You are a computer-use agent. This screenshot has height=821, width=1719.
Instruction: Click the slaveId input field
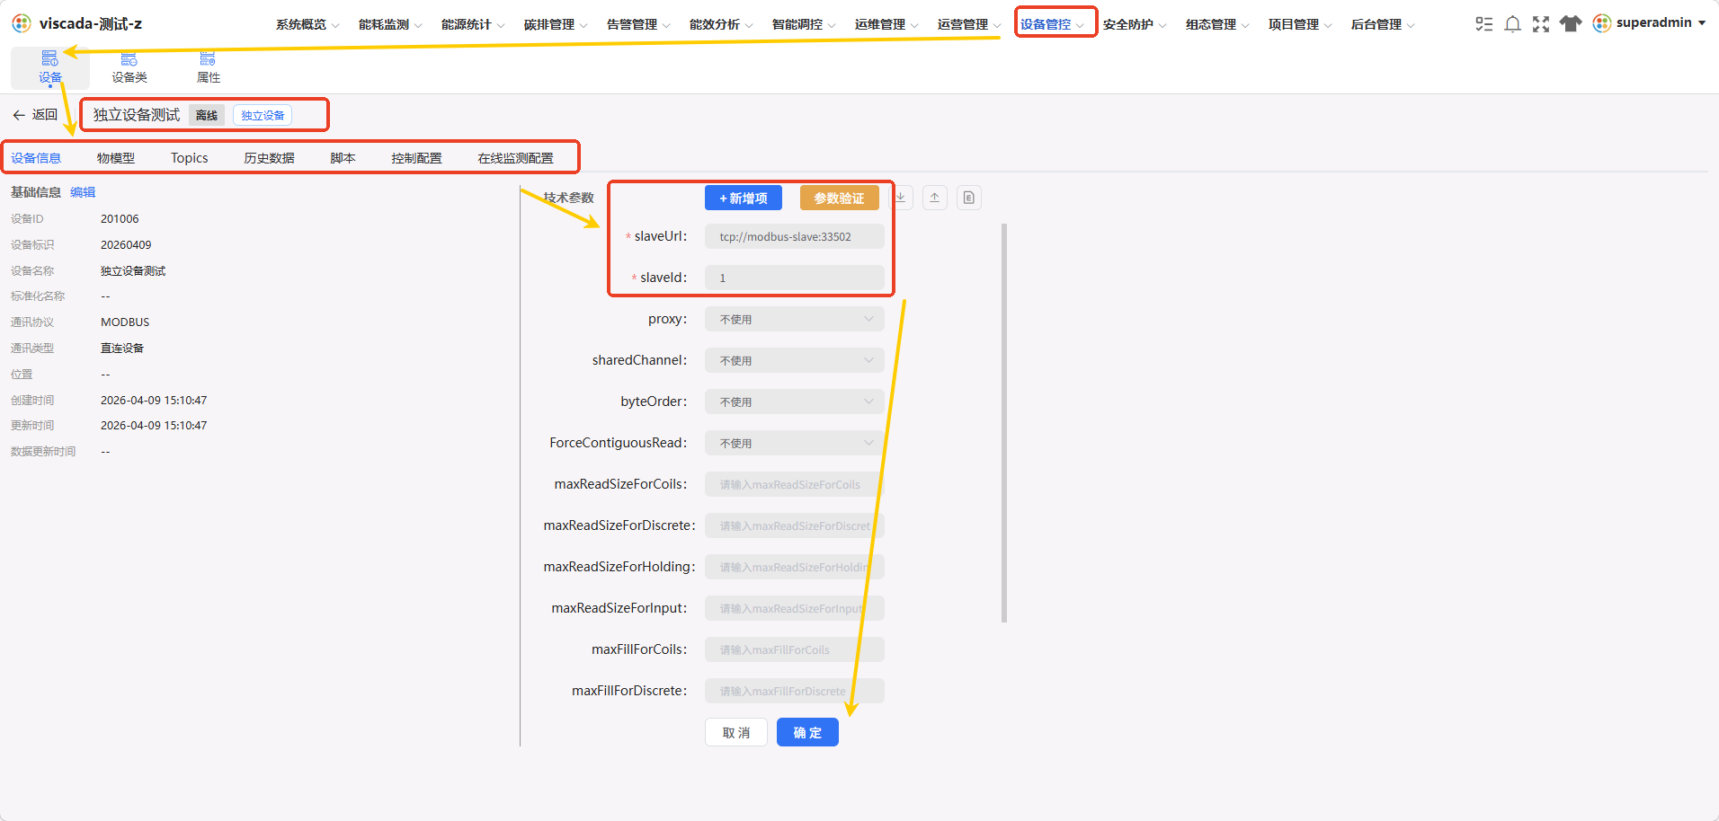point(794,278)
